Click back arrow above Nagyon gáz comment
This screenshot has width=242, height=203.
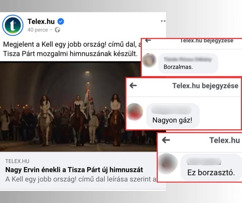coord(133,86)
